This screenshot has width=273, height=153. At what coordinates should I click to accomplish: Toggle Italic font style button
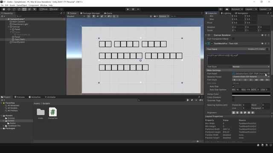click(x=240, y=80)
